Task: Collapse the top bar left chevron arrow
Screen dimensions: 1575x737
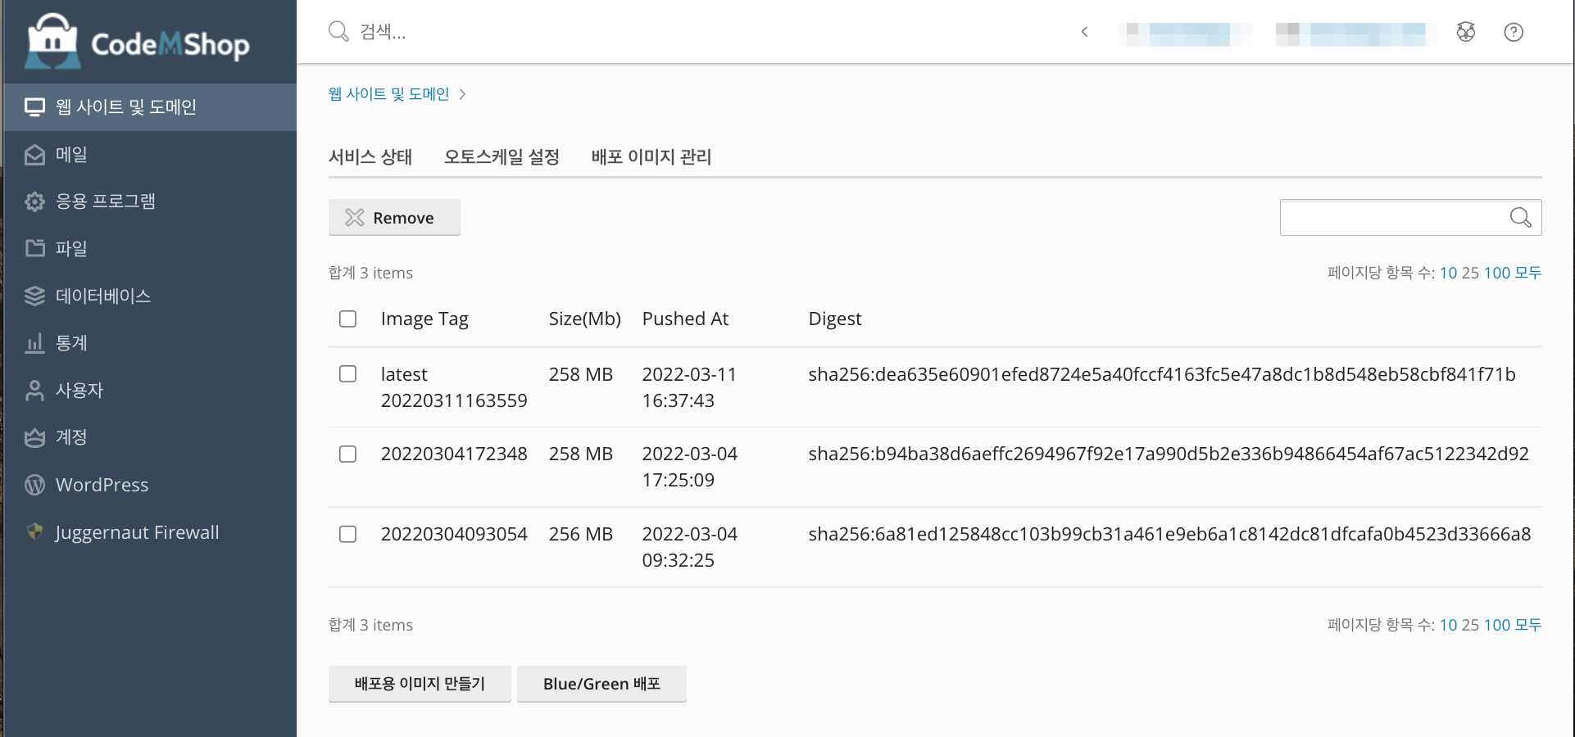Action: pos(1084,32)
